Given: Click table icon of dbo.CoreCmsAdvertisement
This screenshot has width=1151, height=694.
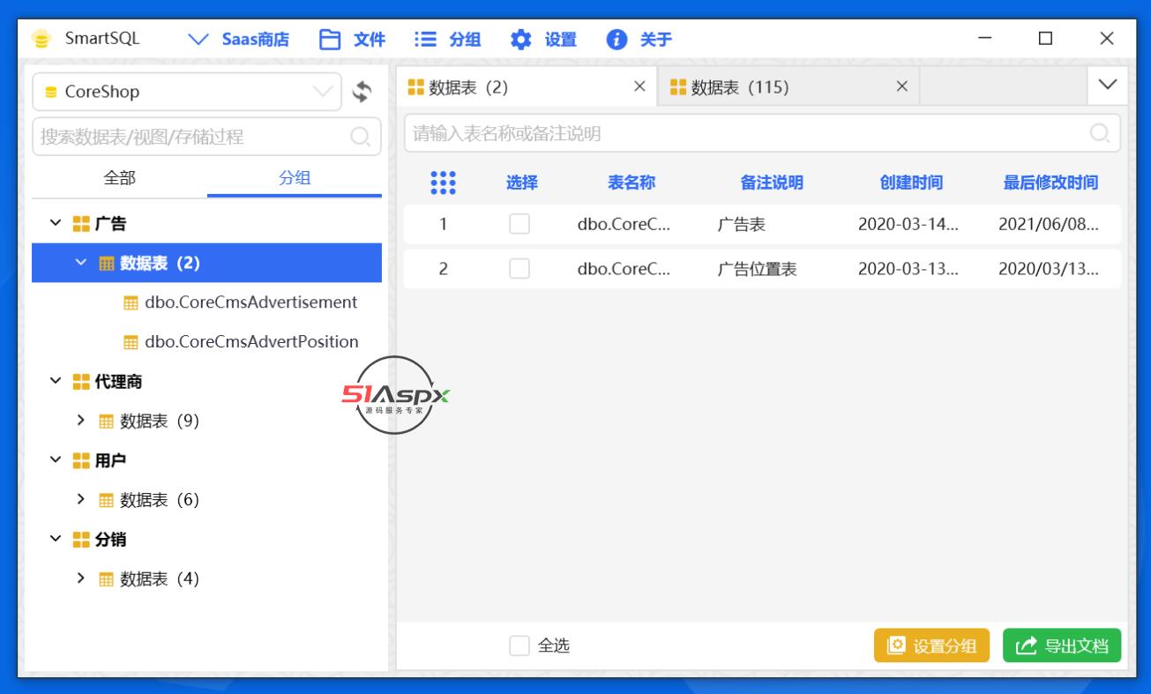Looking at the screenshot, I should point(131,303).
